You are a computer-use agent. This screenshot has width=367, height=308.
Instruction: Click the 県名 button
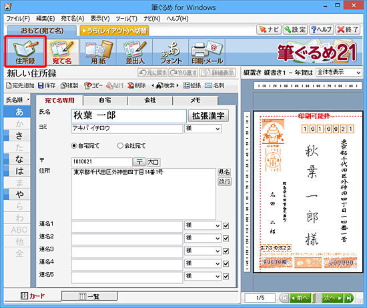(224, 172)
